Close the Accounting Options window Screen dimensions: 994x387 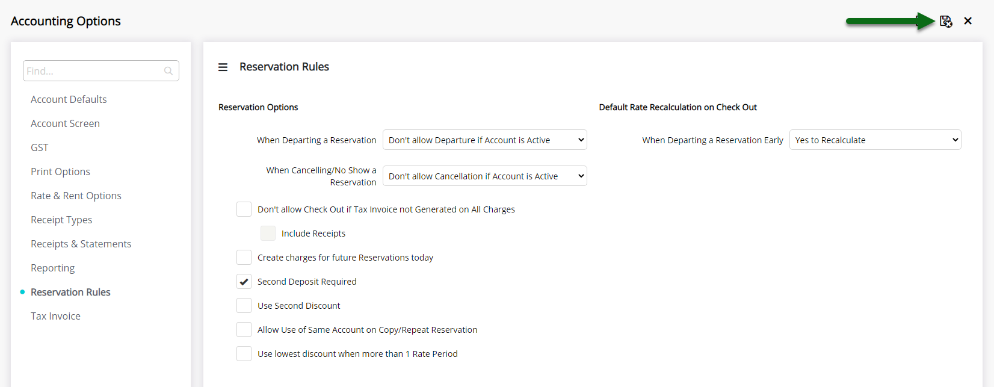point(968,21)
